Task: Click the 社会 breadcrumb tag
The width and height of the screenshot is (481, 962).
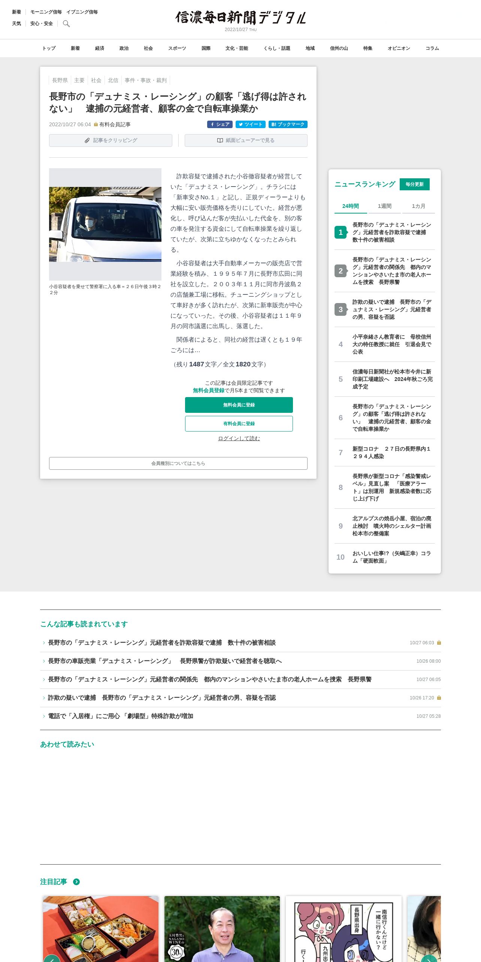Action: pos(96,80)
